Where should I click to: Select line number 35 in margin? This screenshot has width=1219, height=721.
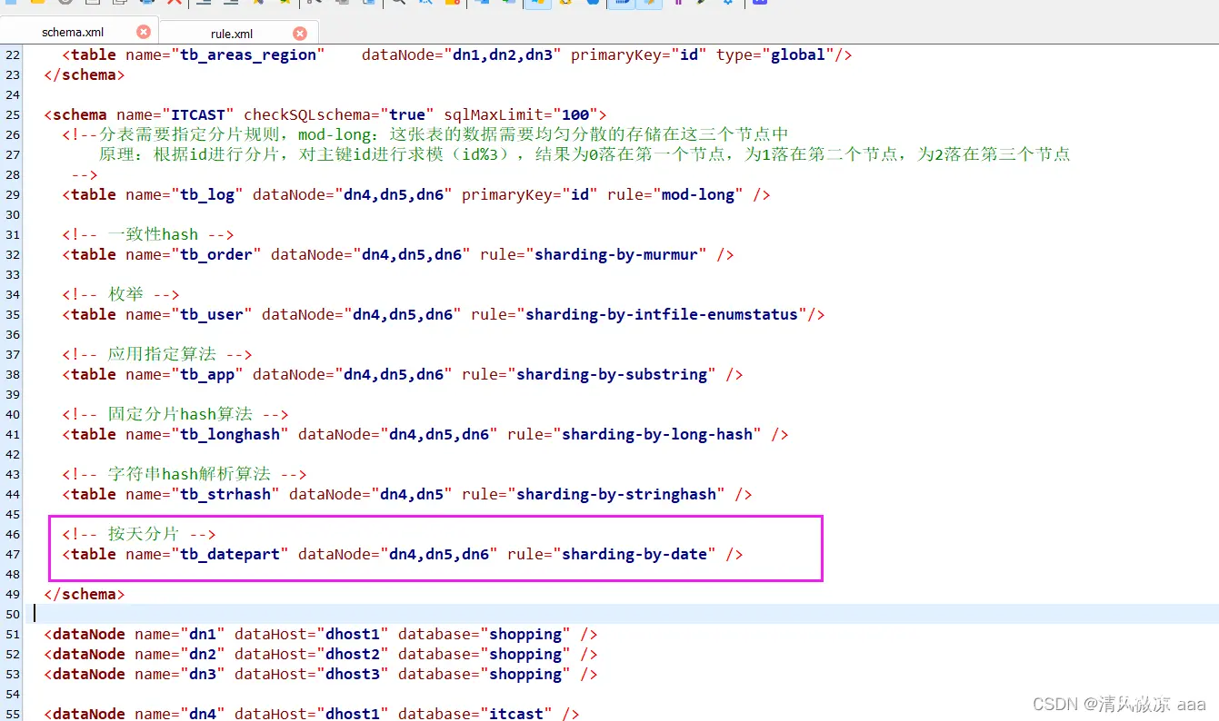coord(12,314)
